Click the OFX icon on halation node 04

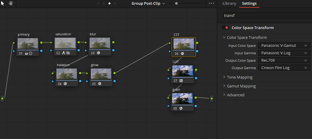(65, 84)
